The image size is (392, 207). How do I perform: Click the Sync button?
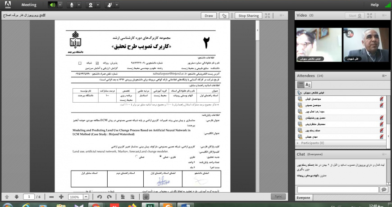point(278,197)
